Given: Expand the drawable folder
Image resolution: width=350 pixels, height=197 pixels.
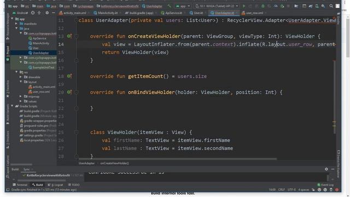Looking at the screenshot, I should [21, 77].
